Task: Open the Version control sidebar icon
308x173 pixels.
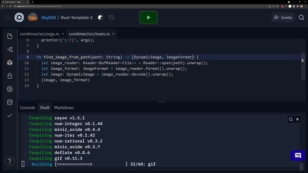Action: click(x=10, y=49)
